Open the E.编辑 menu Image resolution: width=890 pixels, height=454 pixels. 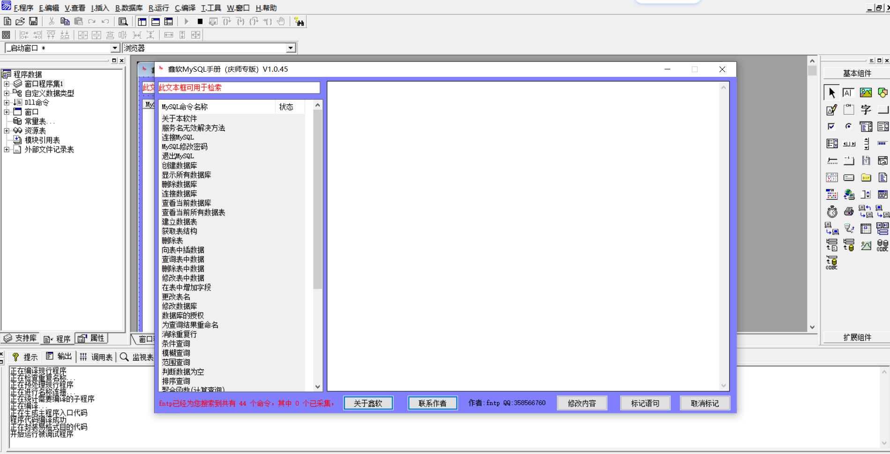tap(49, 8)
